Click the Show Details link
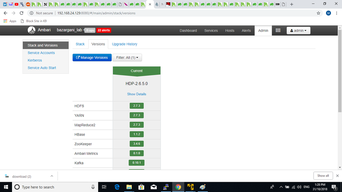The image size is (342, 192). 137,94
